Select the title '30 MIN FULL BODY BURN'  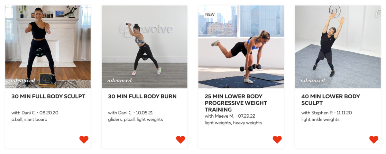(142, 96)
